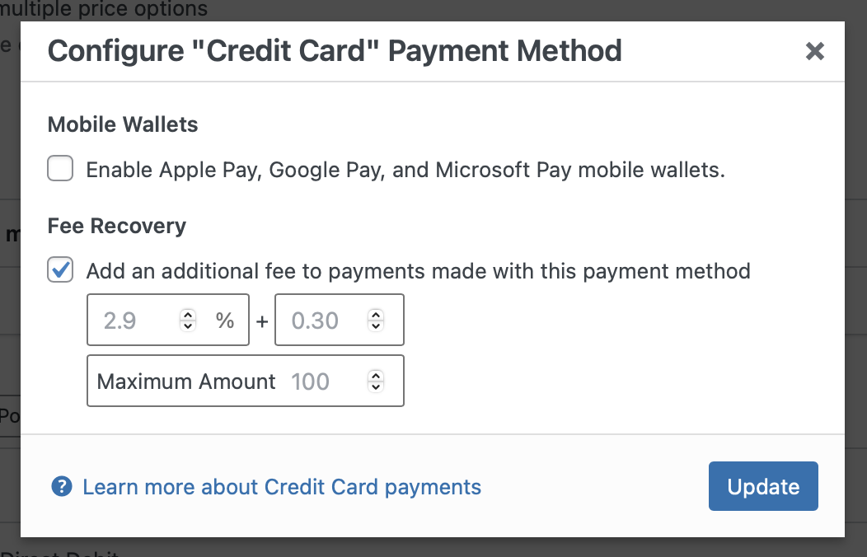Click the 'Add an additional fee' label text
867x557 pixels.
pos(418,271)
